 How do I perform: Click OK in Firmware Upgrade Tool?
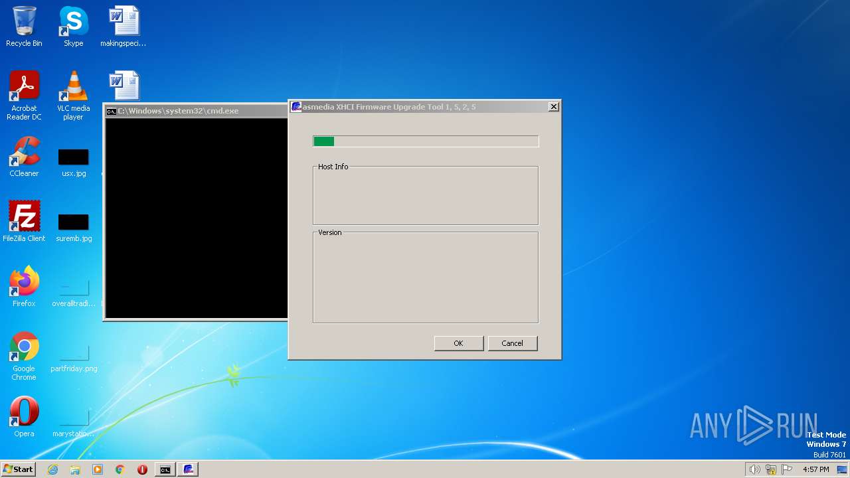pos(458,343)
